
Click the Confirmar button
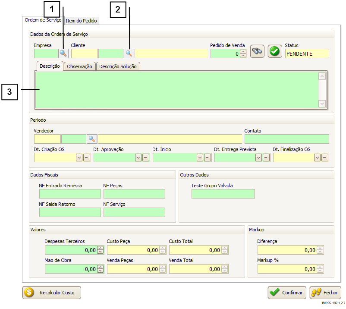coord(287,293)
